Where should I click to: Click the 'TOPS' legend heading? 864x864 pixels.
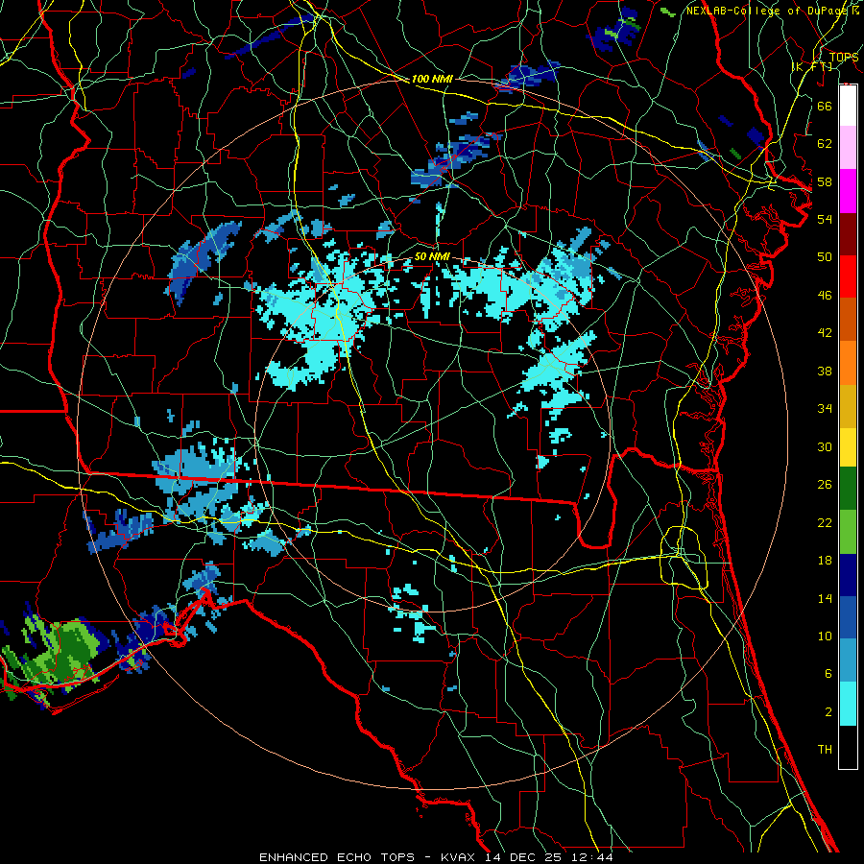click(844, 57)
